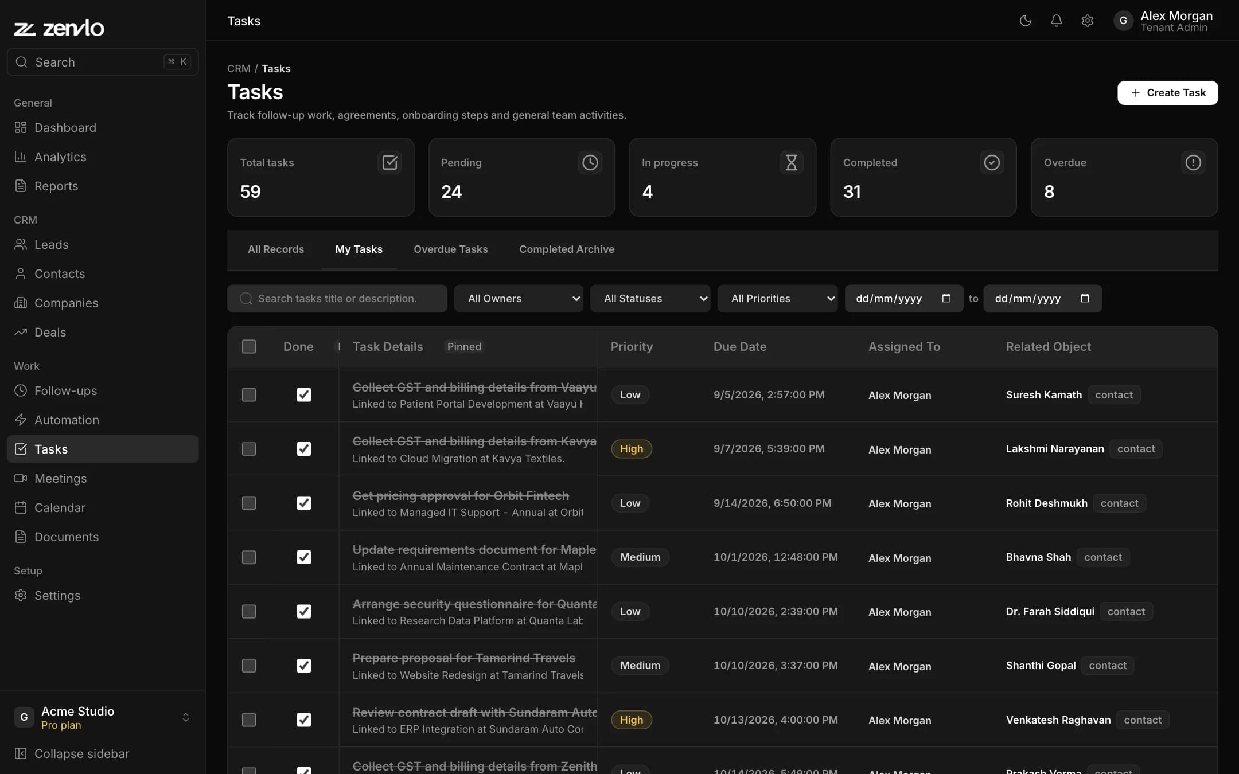Open Companies in the sidebar
1239x774 pixels.
(x=103, y=303)
